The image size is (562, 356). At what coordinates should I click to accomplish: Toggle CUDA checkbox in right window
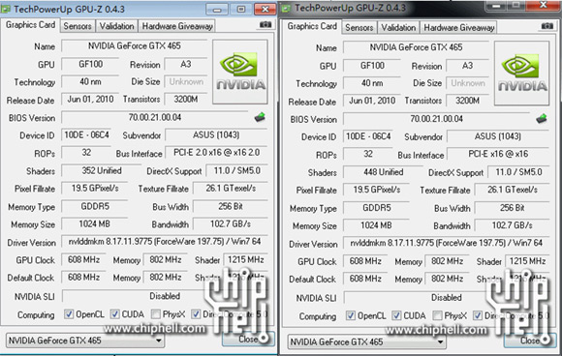coord(396,315)
